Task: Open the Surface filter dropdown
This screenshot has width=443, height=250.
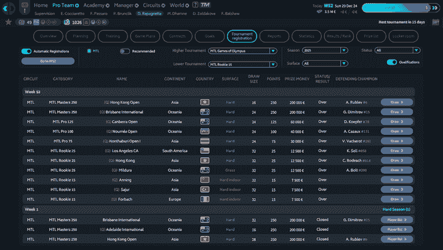Action: [x=325, y=63]
